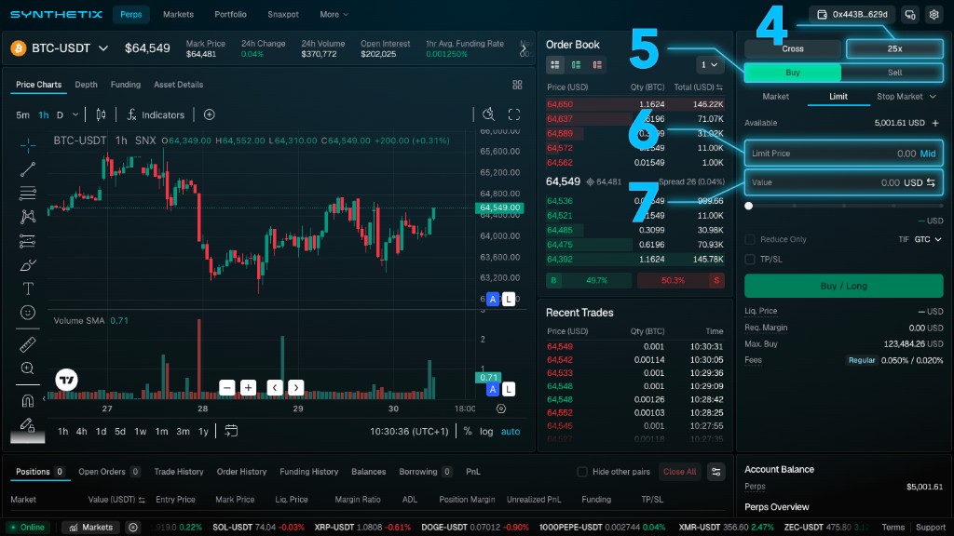Select the ruler measure tool
Screen dimensions: 954x536
(x=27, y=344)
